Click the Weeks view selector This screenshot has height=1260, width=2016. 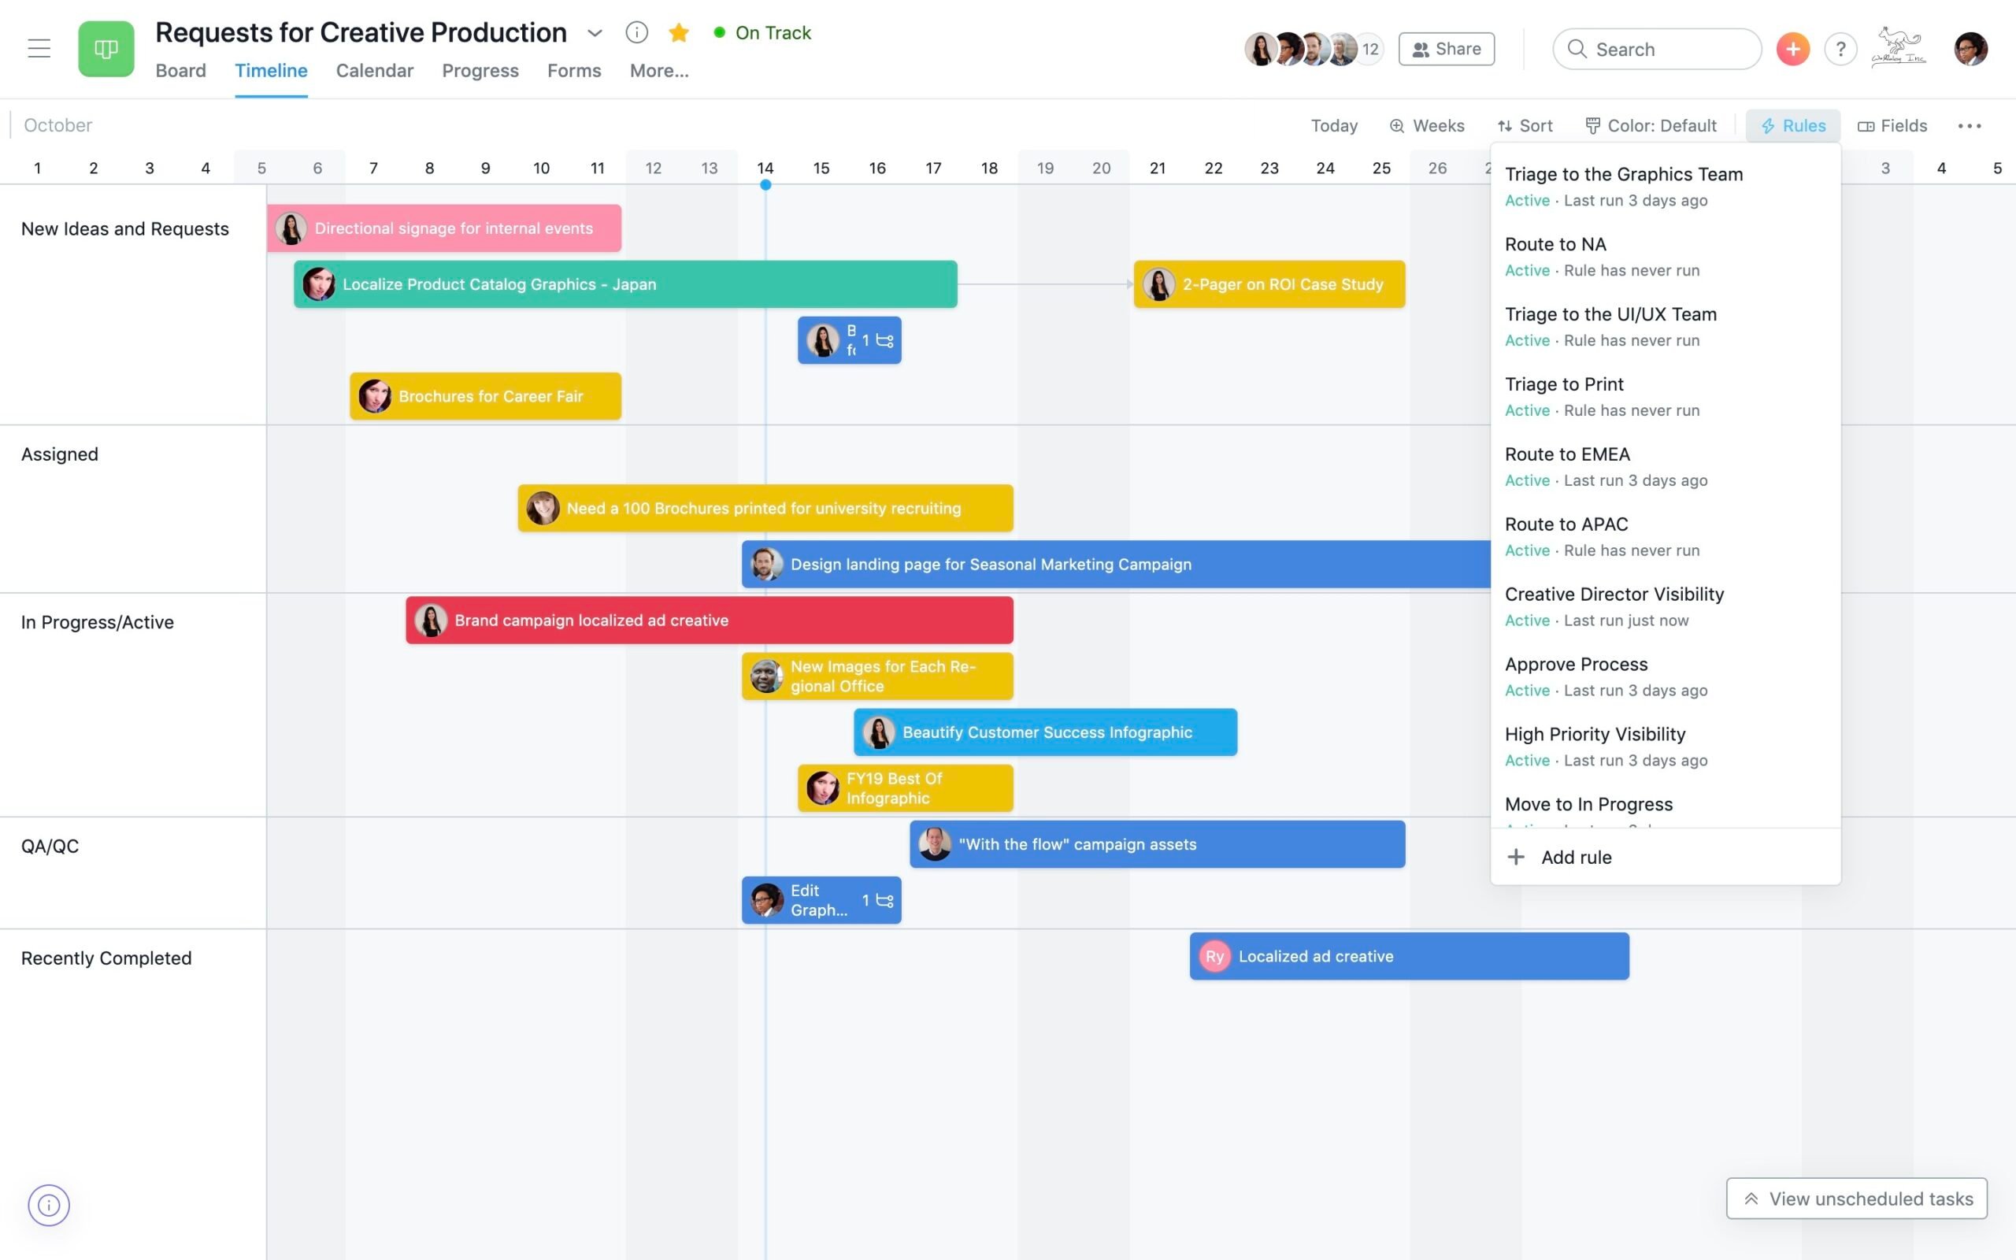1427,126
